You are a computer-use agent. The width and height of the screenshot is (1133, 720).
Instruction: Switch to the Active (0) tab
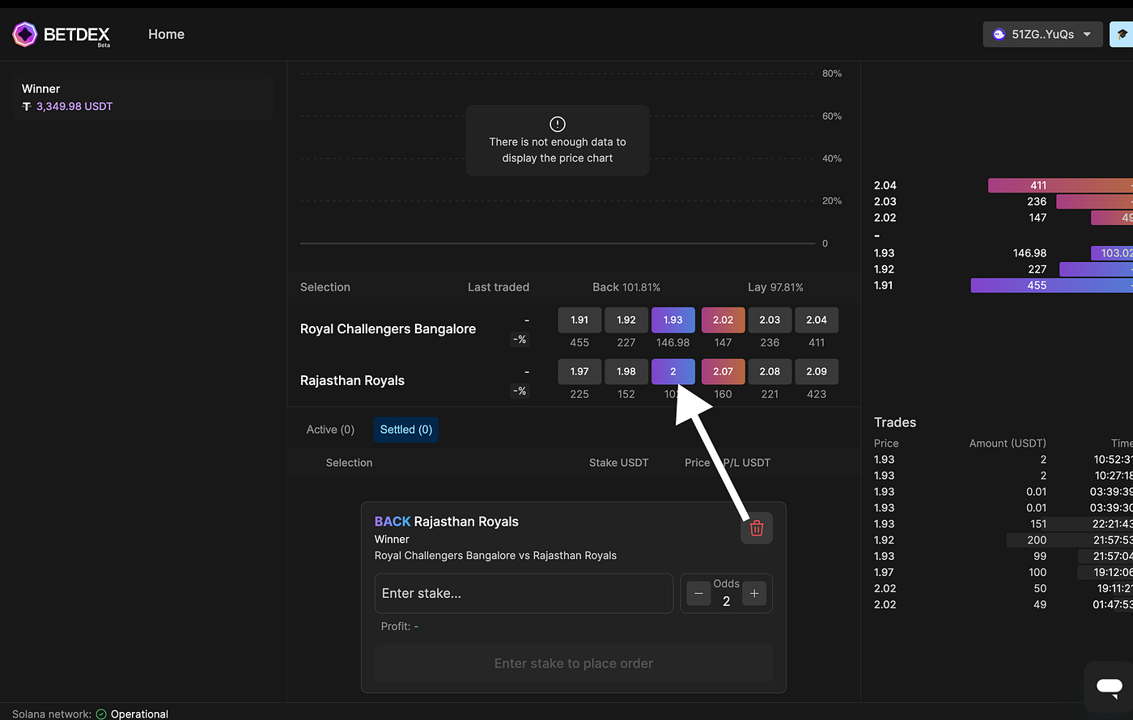click(329, 429)
